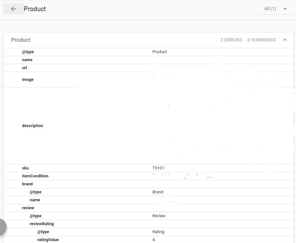Select the Product card heading
296x243 pixels.
pyautogui.click(x=21, y=40)
